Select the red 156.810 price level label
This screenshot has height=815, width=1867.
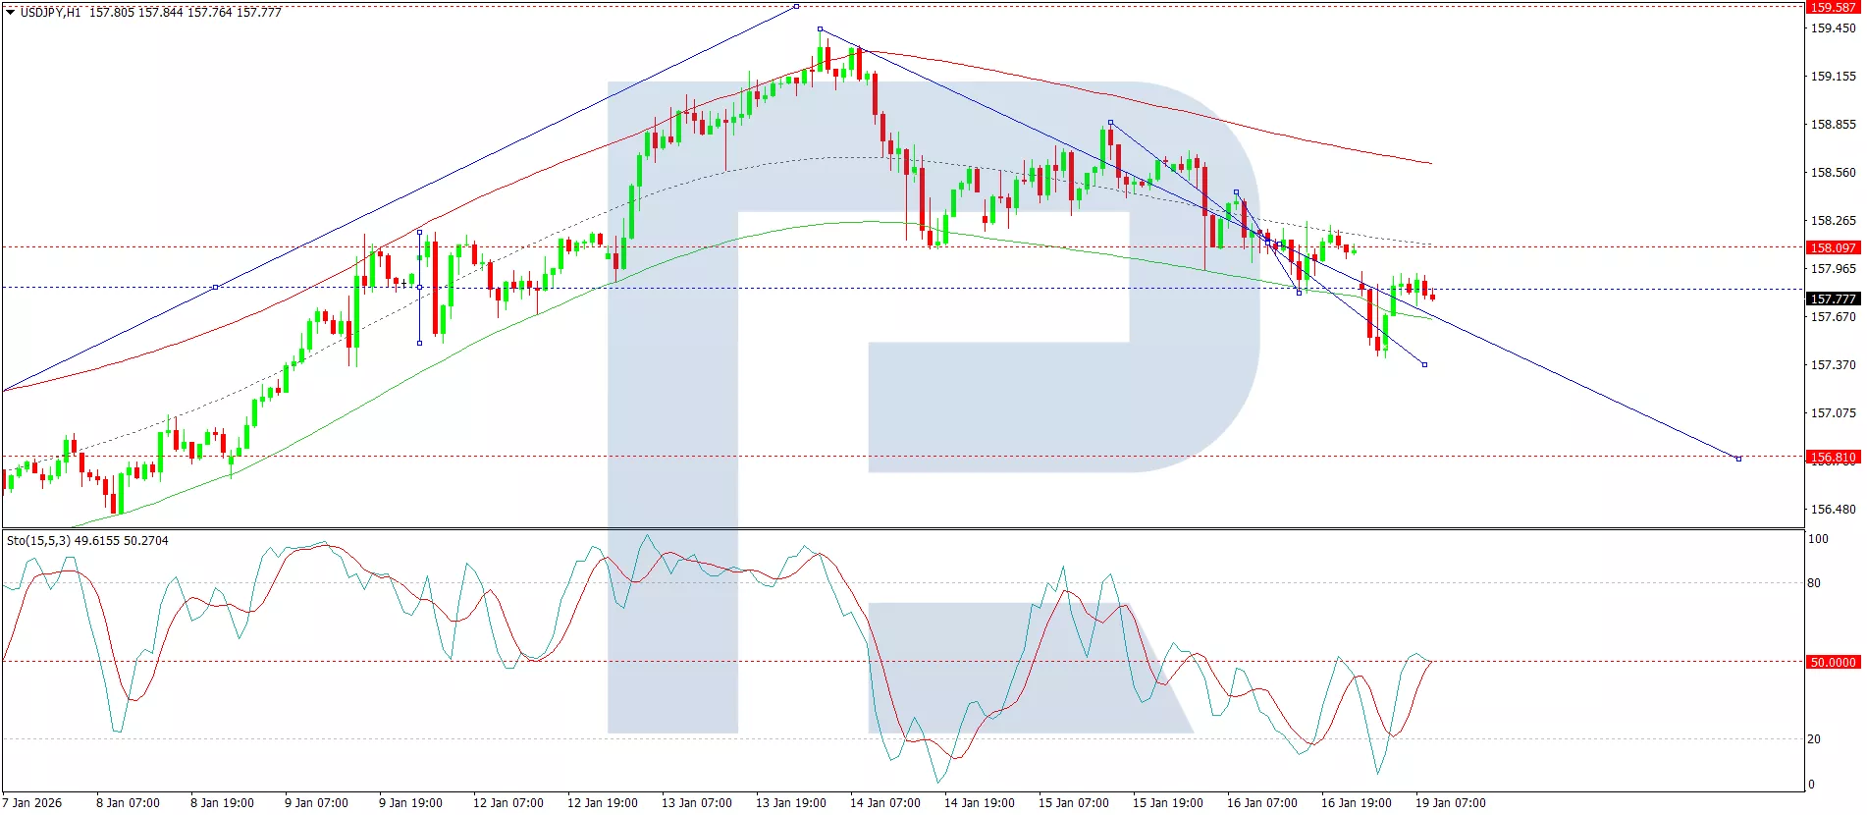[1832, 457]
